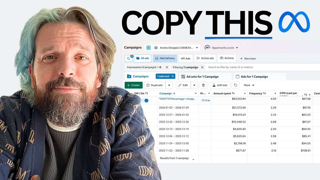Expand the More menu
320x180 pixels.
249,85
